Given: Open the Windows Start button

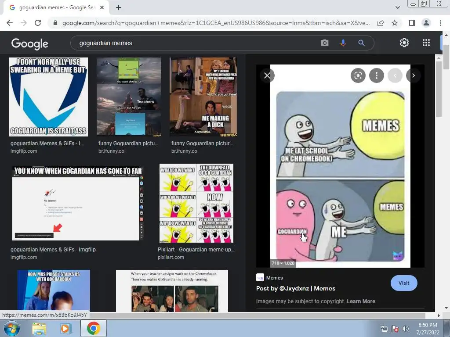Looking at the screenshot, I should [12, 328].
